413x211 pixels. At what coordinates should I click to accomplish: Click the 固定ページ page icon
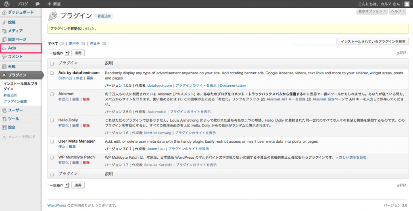coord(4,40)
